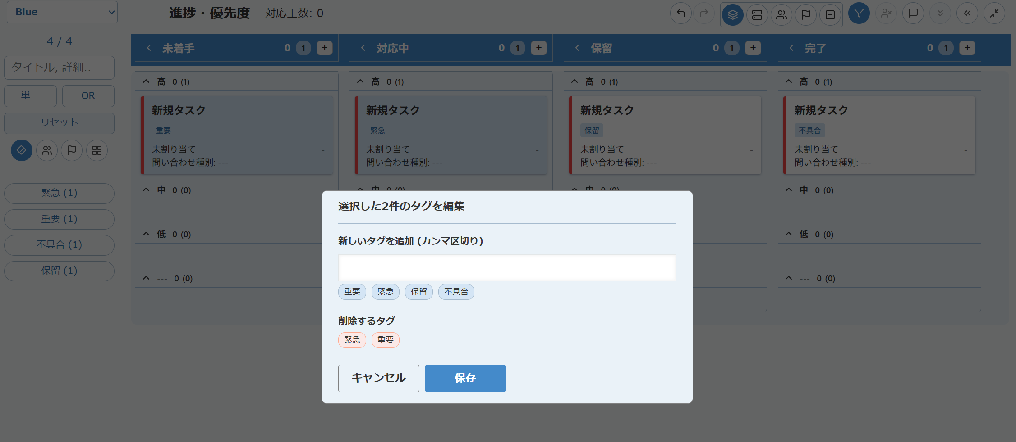Add a task to 対応中 column
The width and height of the screenshot is (1016, 442).
point(539,48)
